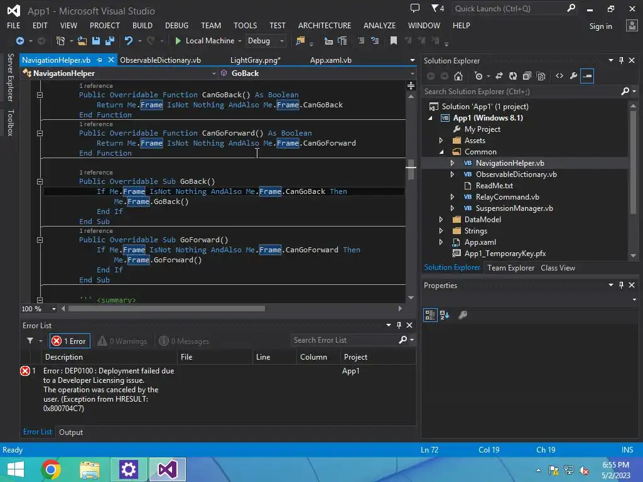643x482 pixels.
Task: Click Collapse All icon in Solution Explorer
Action: click(x=527, y=76)
